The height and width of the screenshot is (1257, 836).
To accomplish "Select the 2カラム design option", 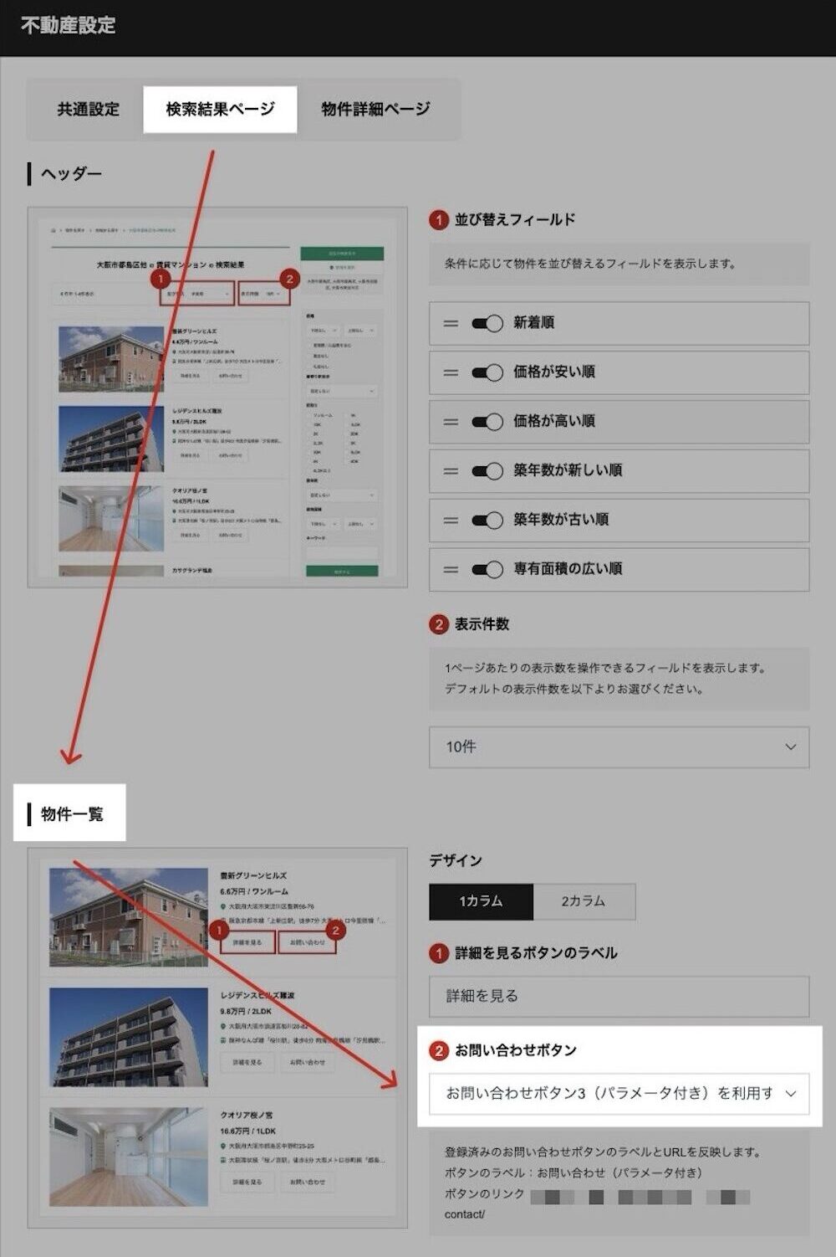I will 584,901.
